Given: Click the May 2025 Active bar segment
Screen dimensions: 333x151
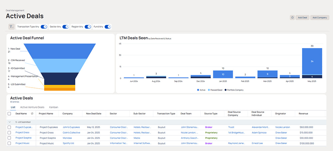Looking at the screenshot, I should (x=312, y=61).
